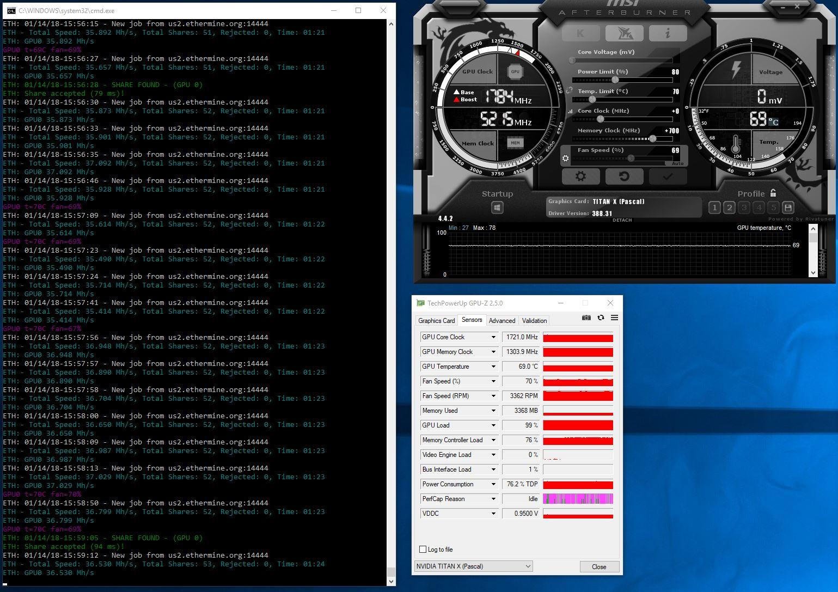The height and width of the screenshot is (592, 838).
Task: Toggle Auto fan speed mode
Action: 677,163
